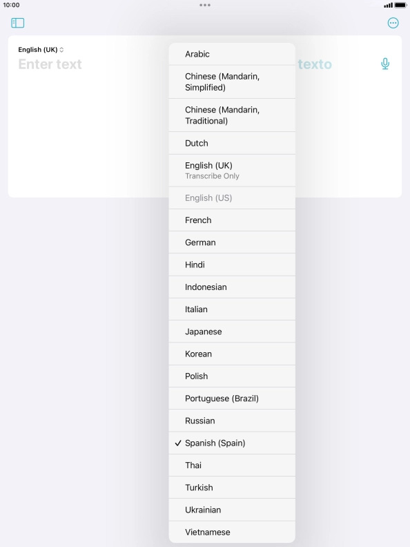The width and height of the screenshot is (410, 547).
Task: Open the sidebar panel icon
Action: pos(17,23)
